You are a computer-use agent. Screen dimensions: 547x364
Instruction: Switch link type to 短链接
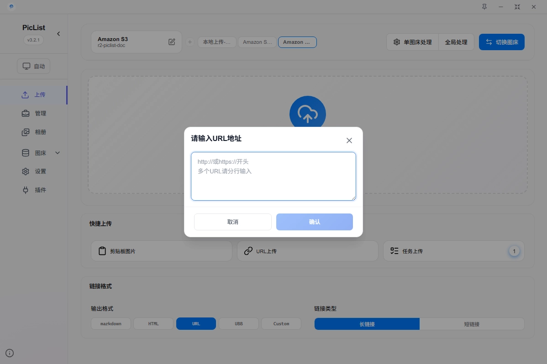point(472,324)
